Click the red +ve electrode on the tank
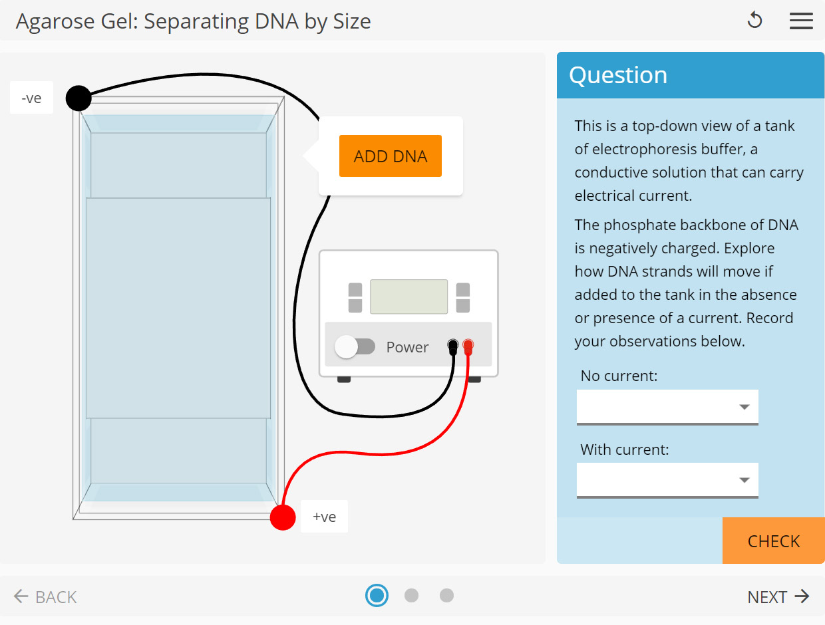This screenshot has height=625, width=825. [x=282, y=517]
